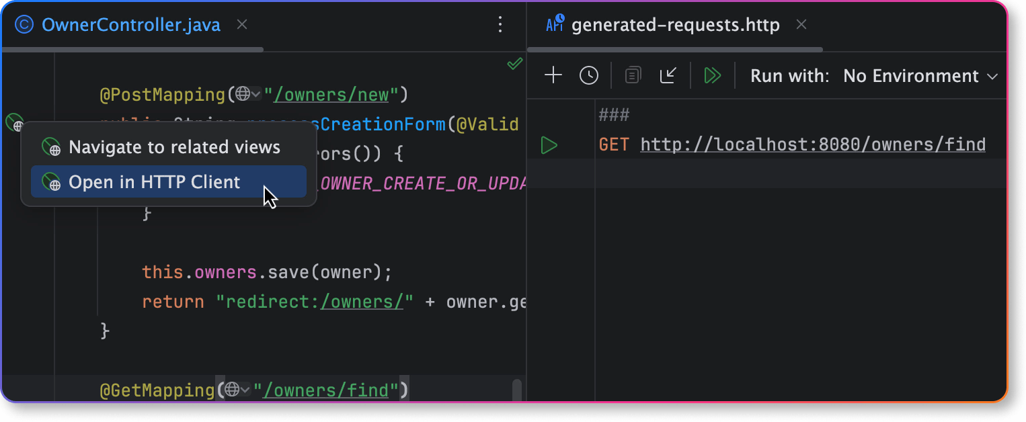Viewport: 1026px width, 422px height.
Task: Expand the globe dropdown beside /owners/find
Action: (237, 390)
